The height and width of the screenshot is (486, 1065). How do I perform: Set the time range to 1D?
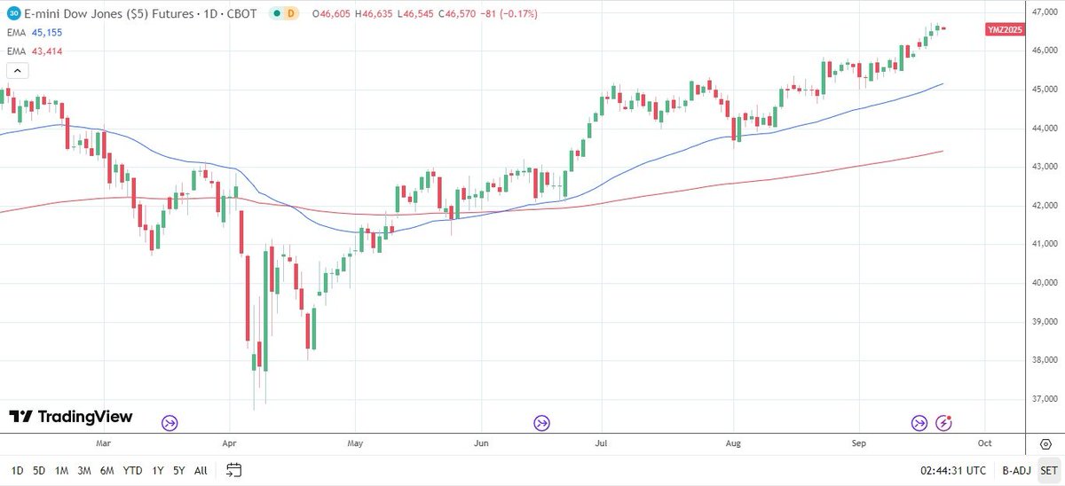[x=17, y=469]
